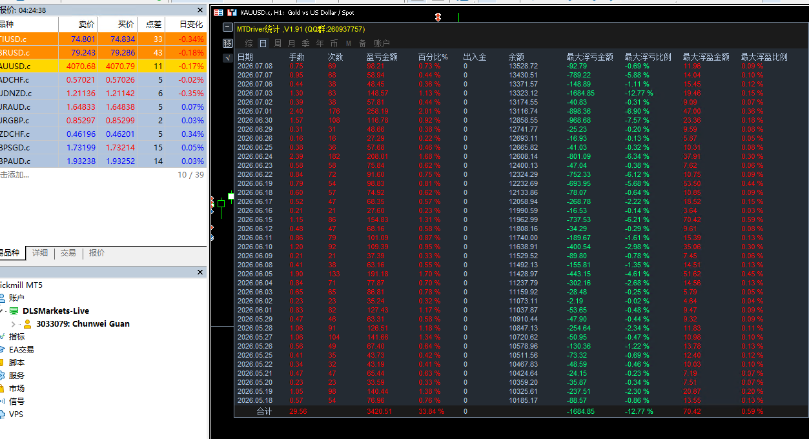Viewport: 809px width, 439px height.
Task: Click the 移 move button on MTDriver panel
Action: tap(227, 43)
